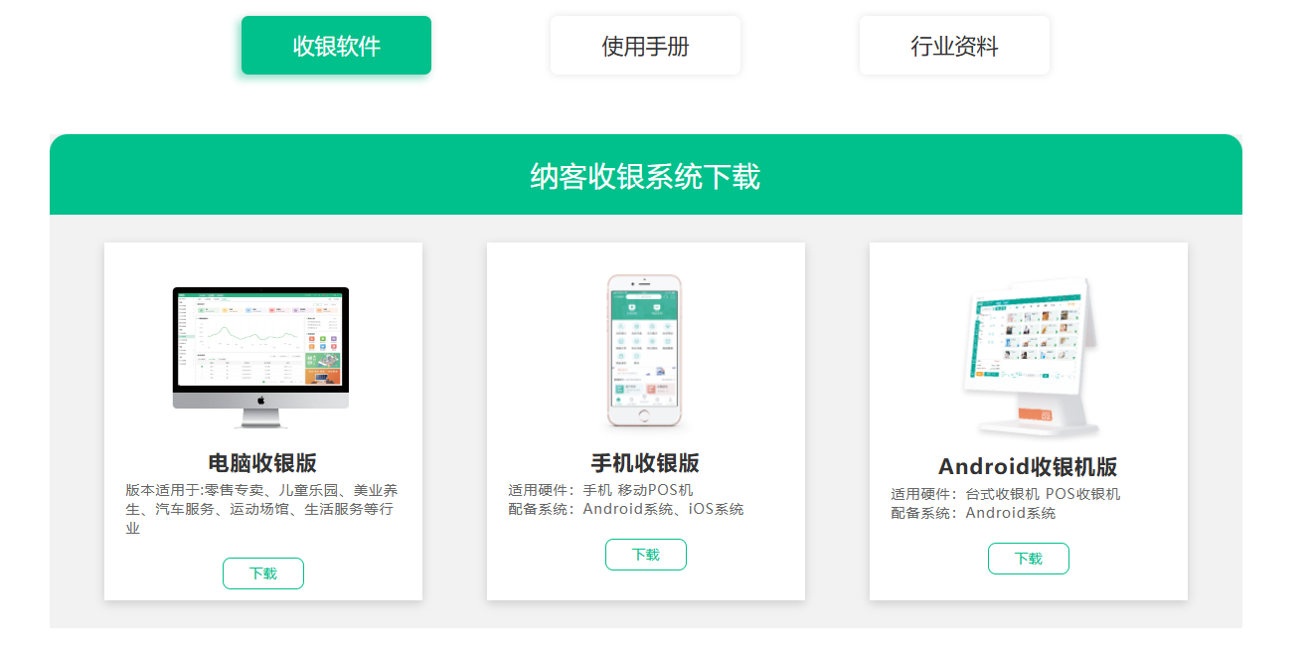The height and width of the screenshot is (652, 1310).
Task: Click 下载 under 手机收银版
Action: tap(645, 554)
